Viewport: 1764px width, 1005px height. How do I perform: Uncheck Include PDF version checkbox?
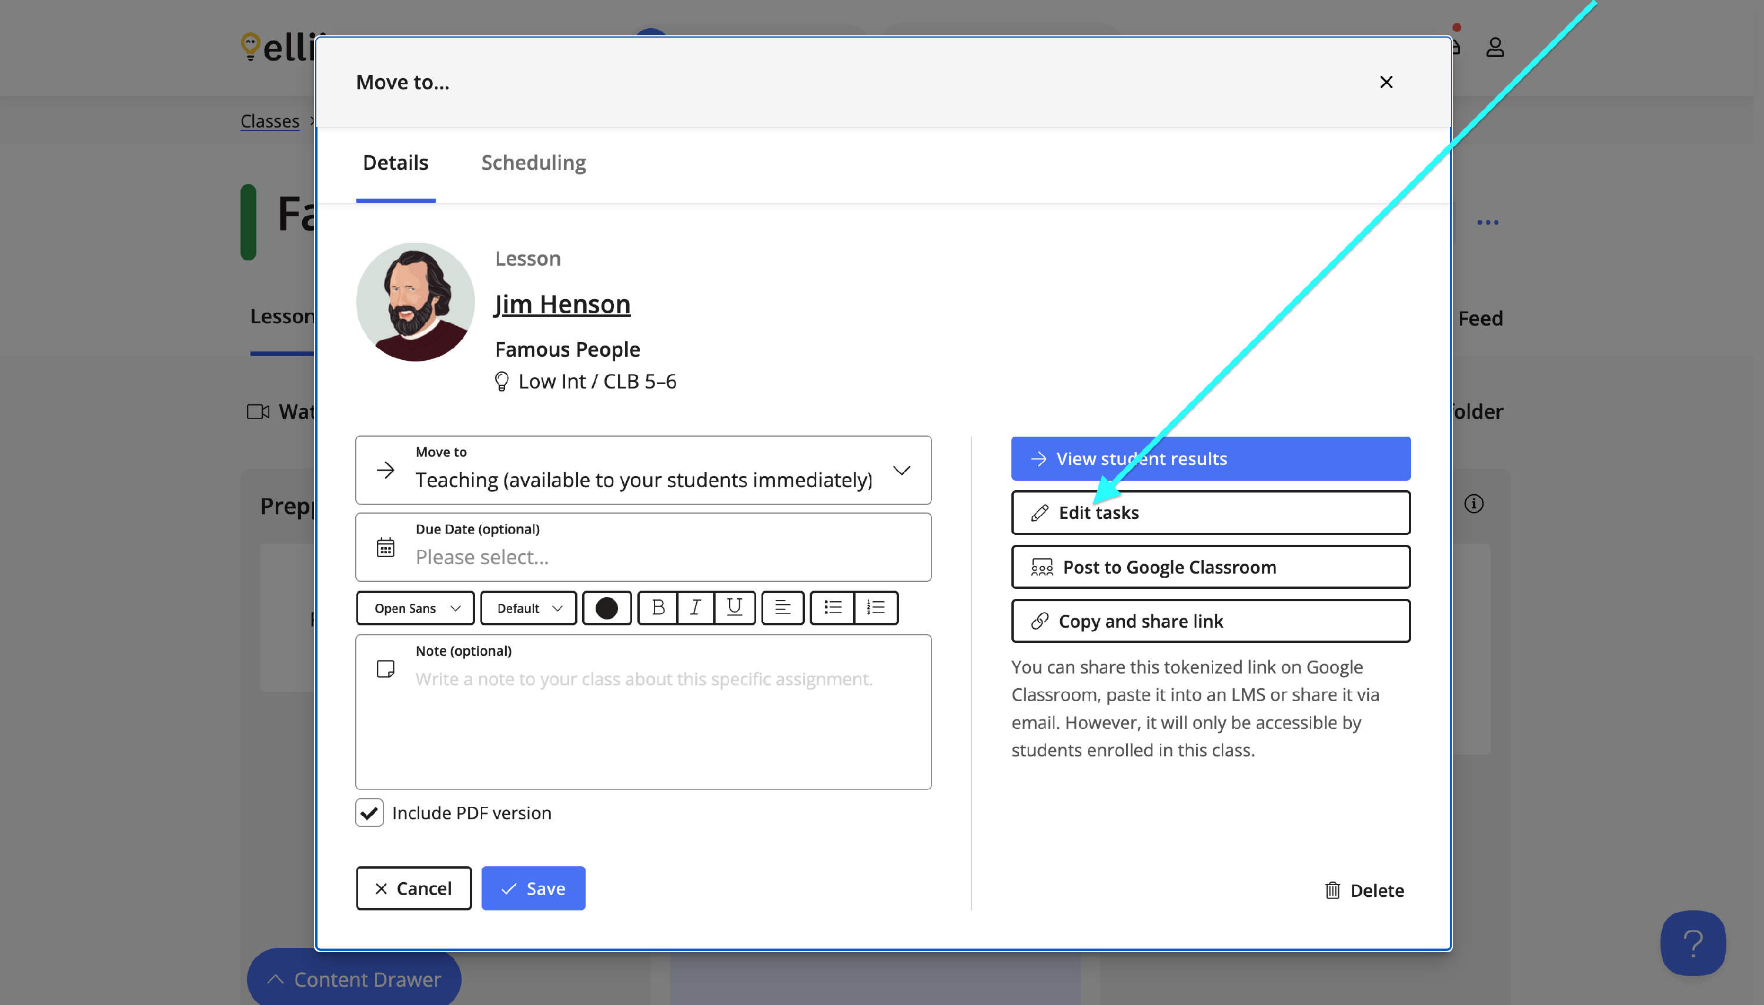pyautogui.click(x=369, y=812)
